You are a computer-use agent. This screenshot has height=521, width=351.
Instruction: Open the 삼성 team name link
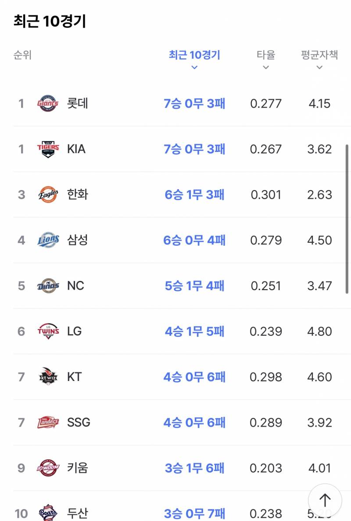pos(77,240)
